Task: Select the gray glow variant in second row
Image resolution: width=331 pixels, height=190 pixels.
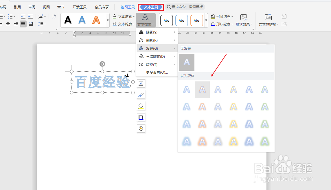Action: point(218,107)
